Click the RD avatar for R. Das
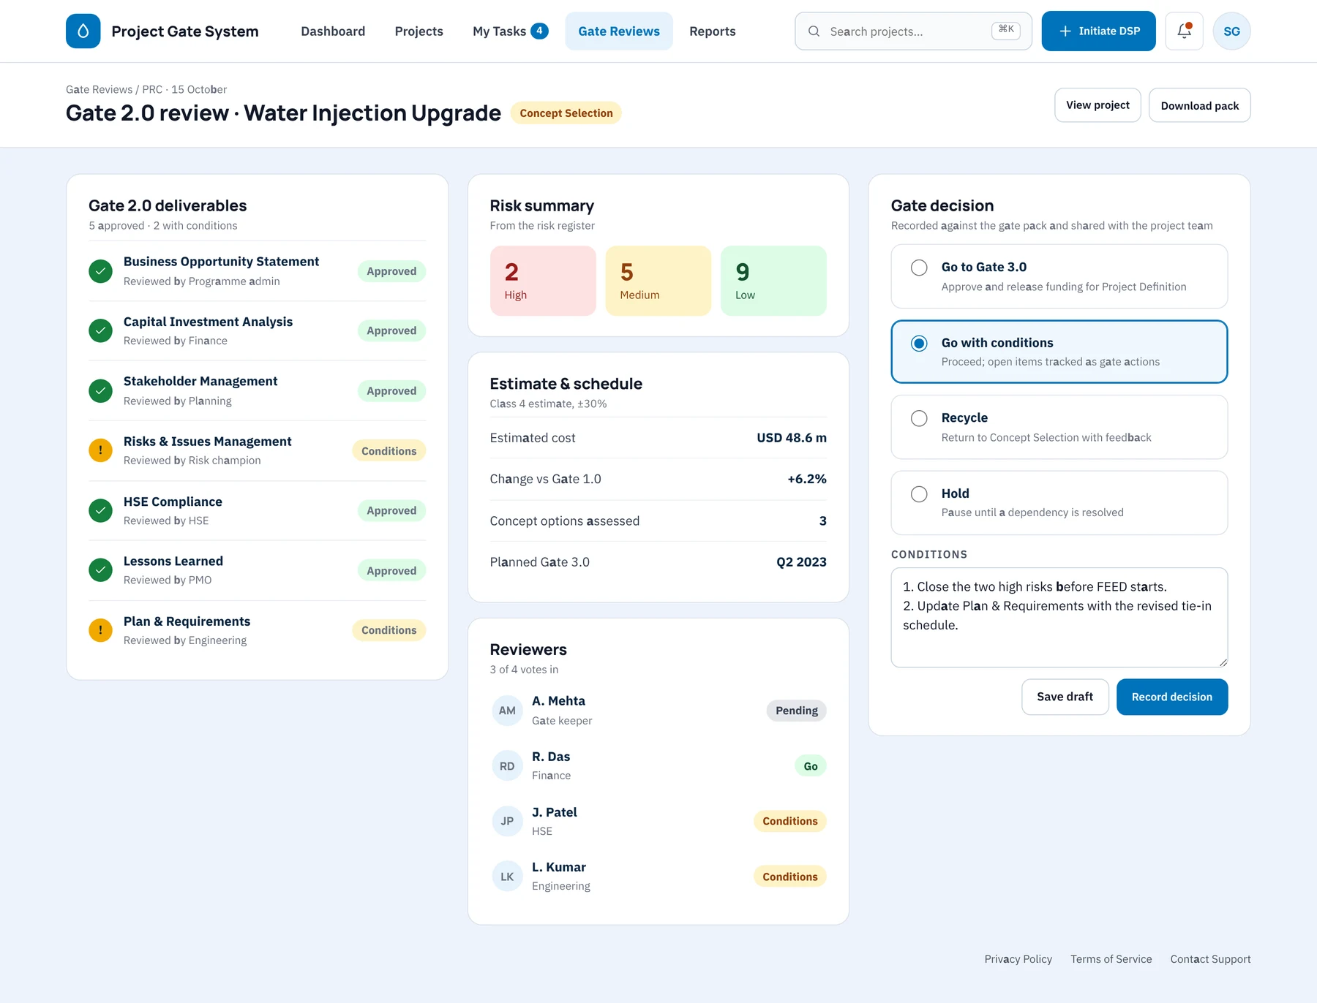1317x1003 pixels. (507, 766)
